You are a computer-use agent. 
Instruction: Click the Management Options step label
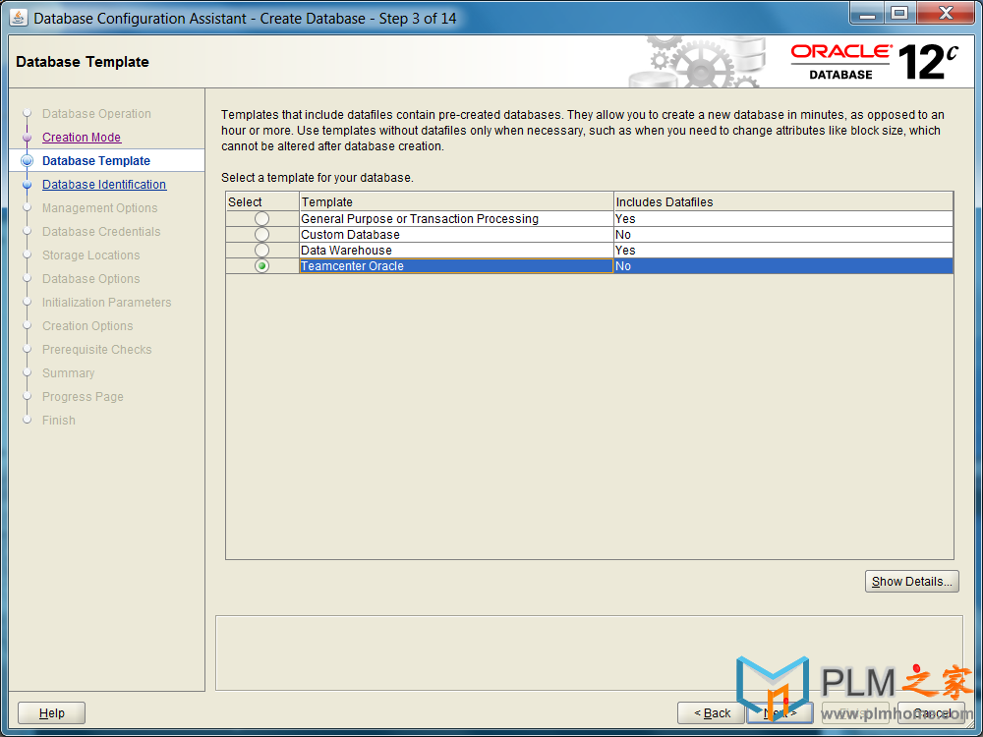(99, 208)
